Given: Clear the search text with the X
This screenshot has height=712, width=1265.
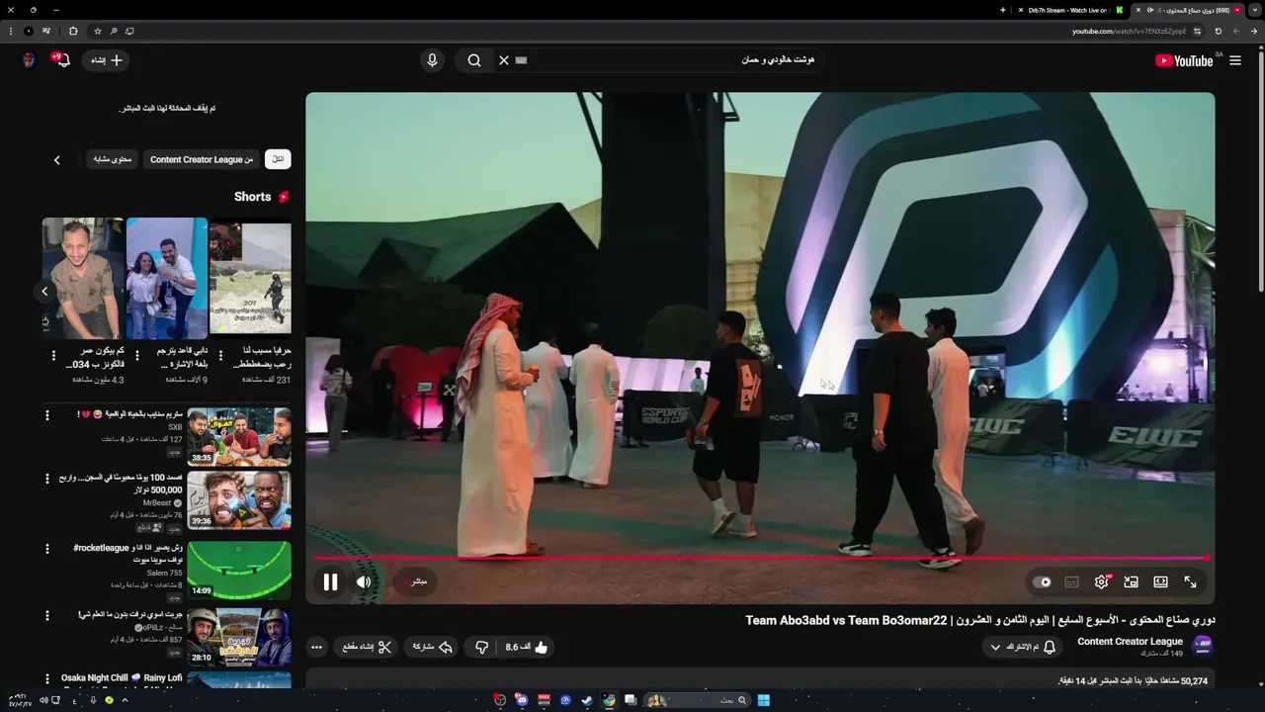Looking at the screenshot, I should [x=503, y=60].
